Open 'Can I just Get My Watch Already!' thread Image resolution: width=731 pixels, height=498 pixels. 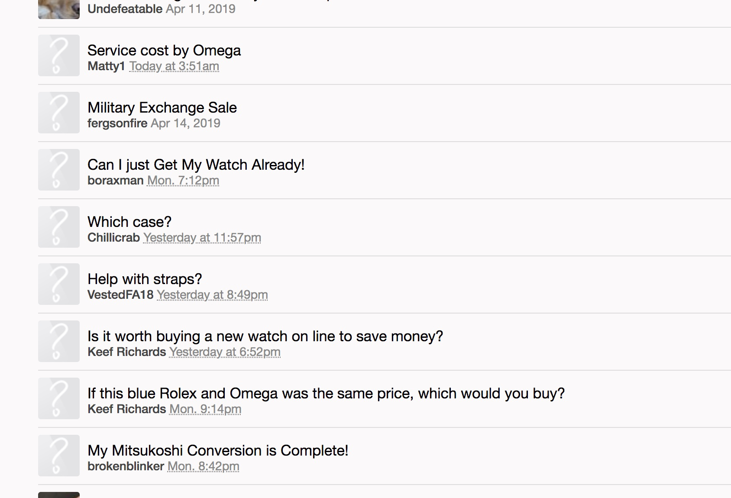[196, 165]
